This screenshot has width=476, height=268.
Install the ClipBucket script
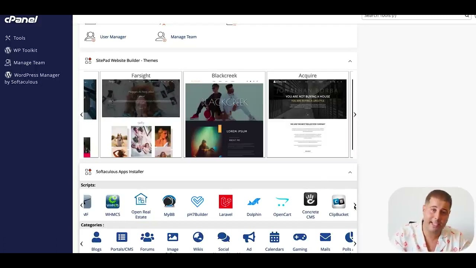[x=339, y=205]
